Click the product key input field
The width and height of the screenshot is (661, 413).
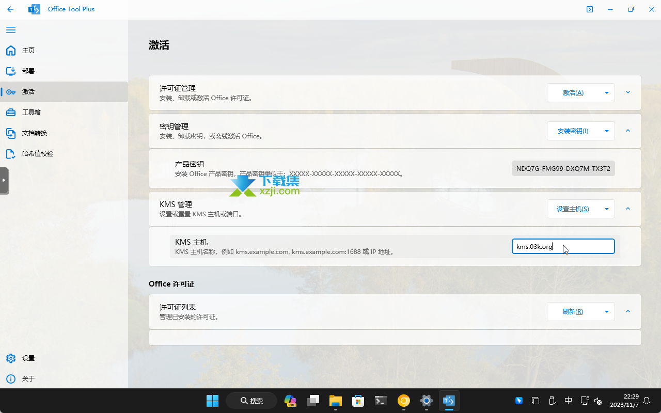pos(563,168)
